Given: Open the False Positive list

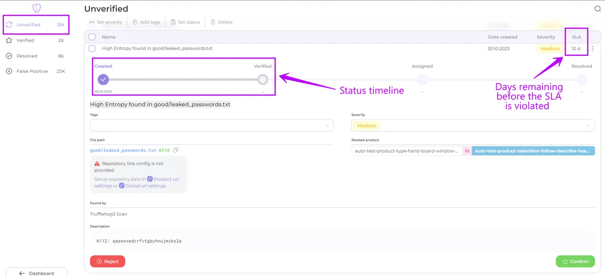Looking at the screenshot, I should coord(32,71).
